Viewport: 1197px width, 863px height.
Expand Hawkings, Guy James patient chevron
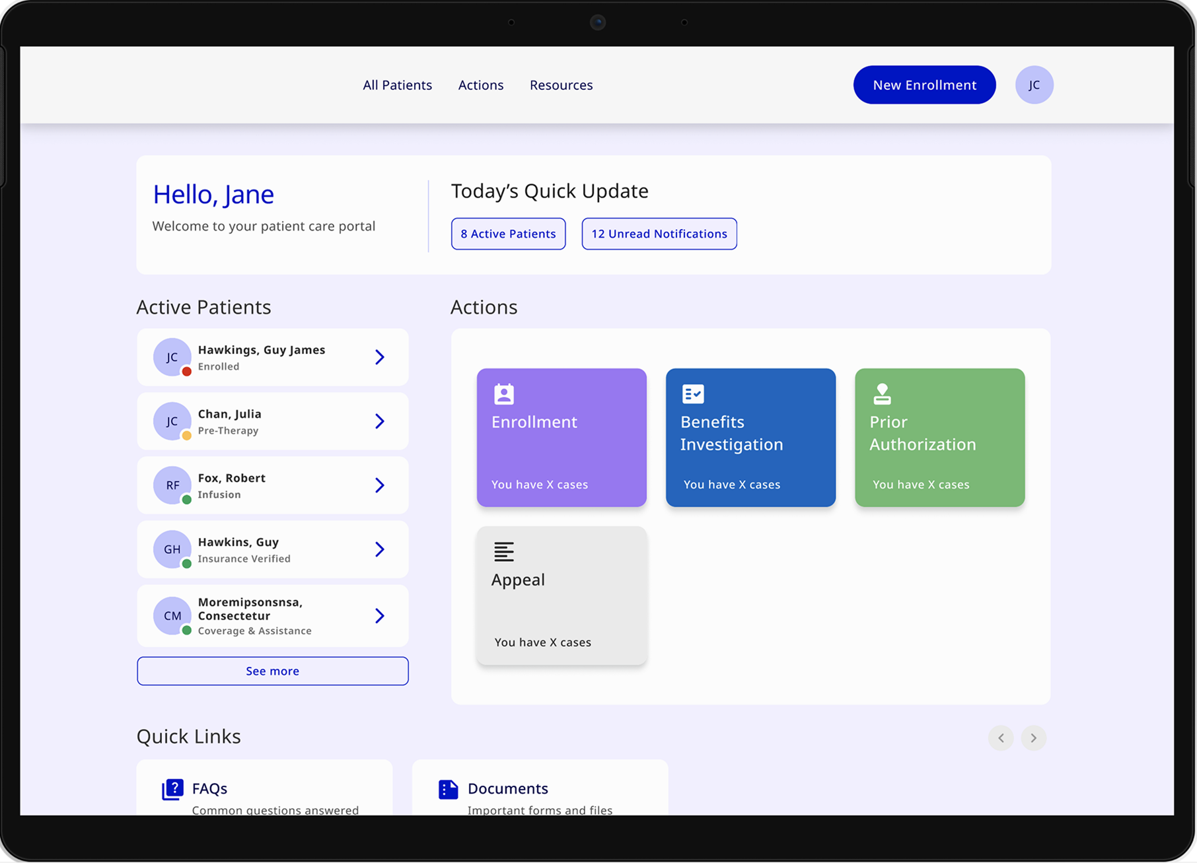coord(380,357)
